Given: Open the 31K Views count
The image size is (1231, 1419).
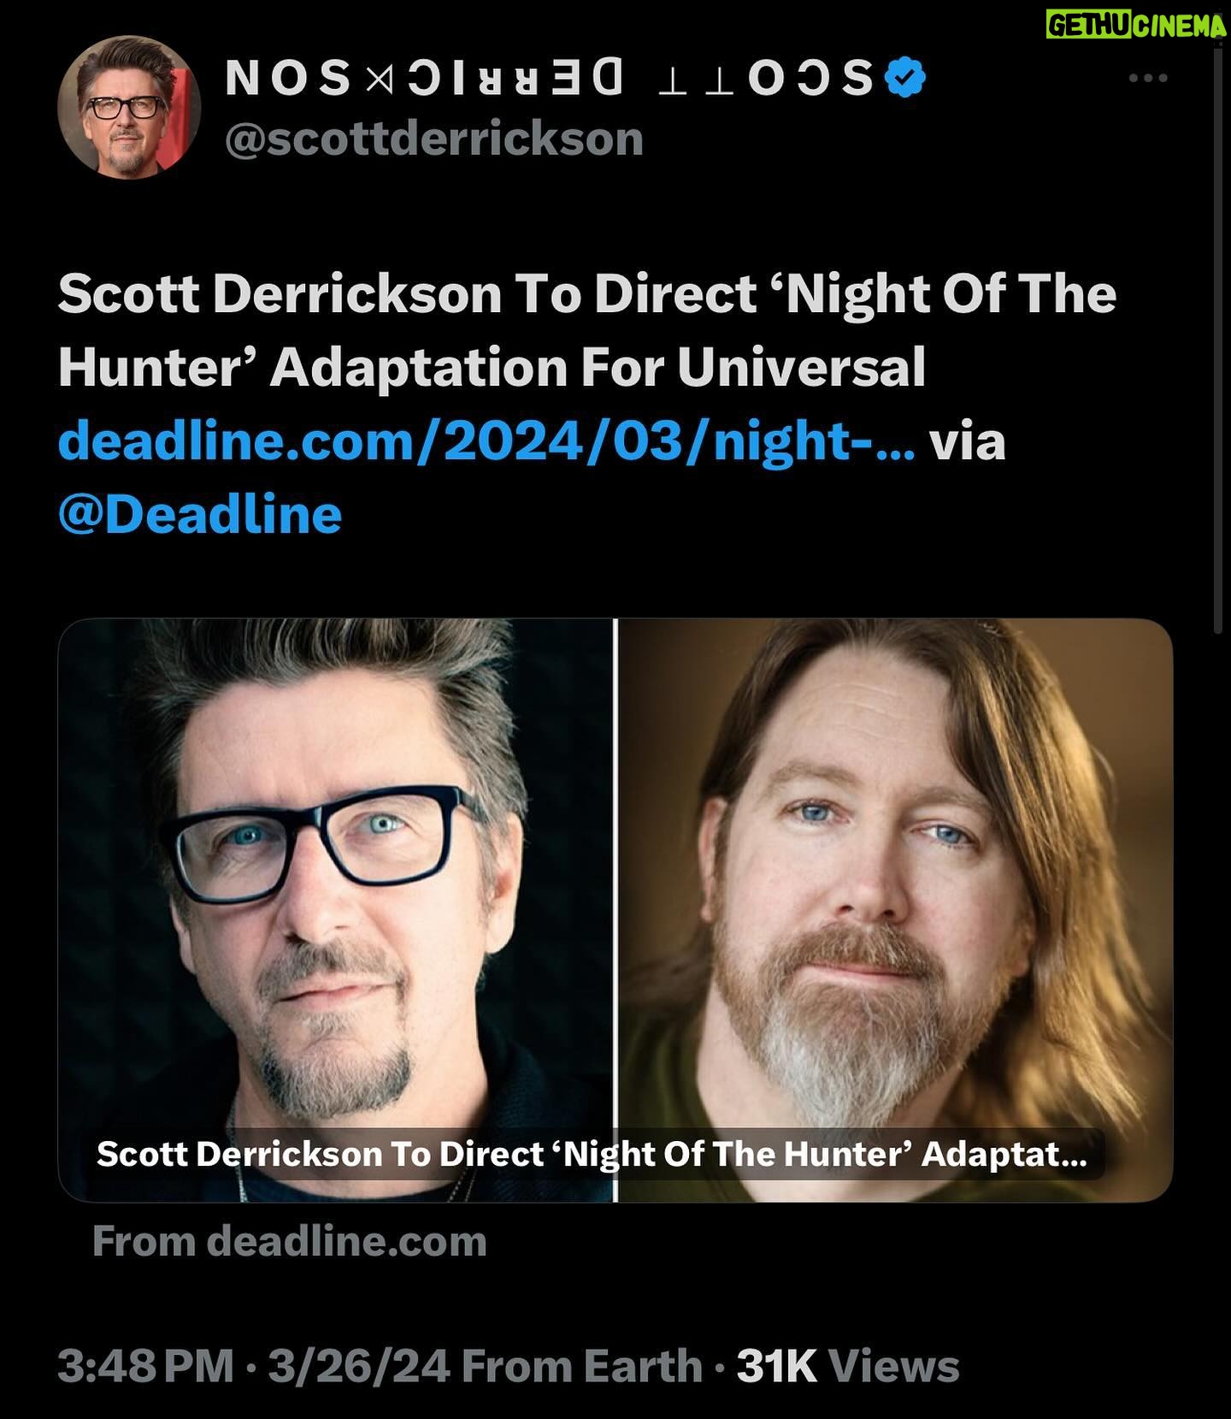Looking at the screenshot, I should click(x=848, y=1366).
